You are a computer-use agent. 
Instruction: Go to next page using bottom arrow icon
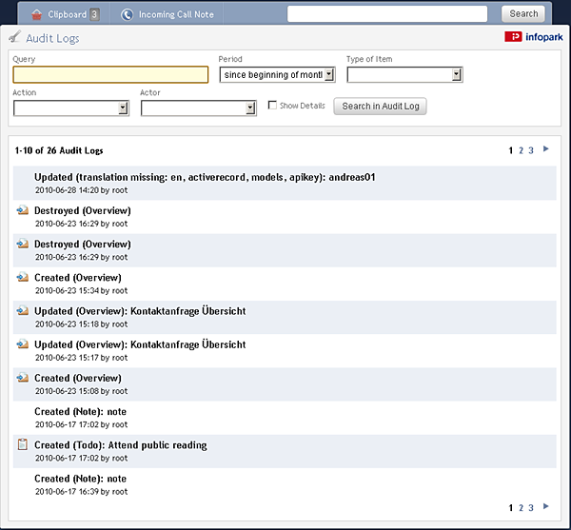[x=546, y=506]
